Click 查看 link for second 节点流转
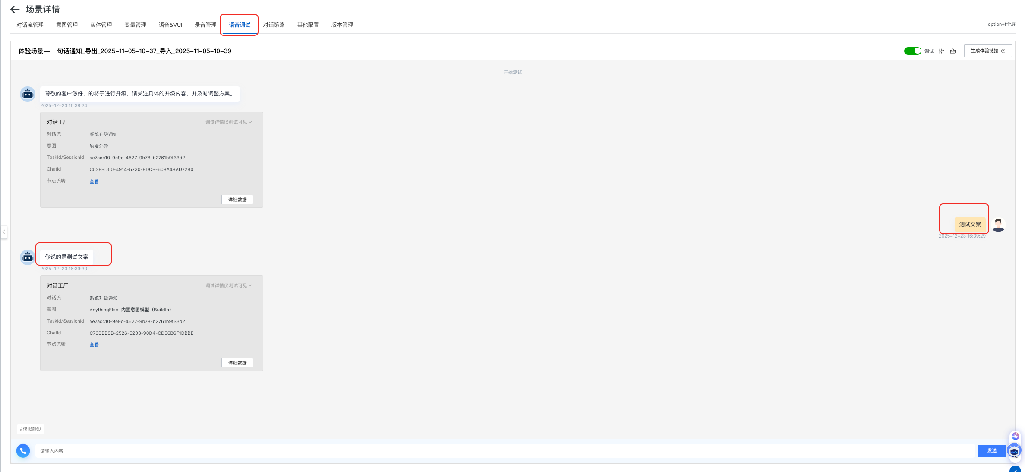 pos(94,345)
